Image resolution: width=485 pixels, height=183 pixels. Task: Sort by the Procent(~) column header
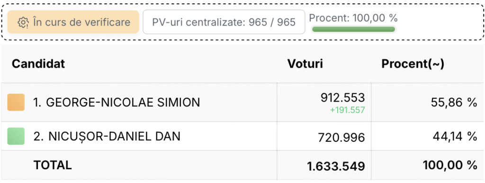[413, 64]
